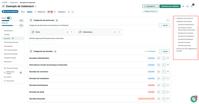This screenshot has height=104, width=199.
Task: Delete Données de connexion row
Action: tap(164, 72)
